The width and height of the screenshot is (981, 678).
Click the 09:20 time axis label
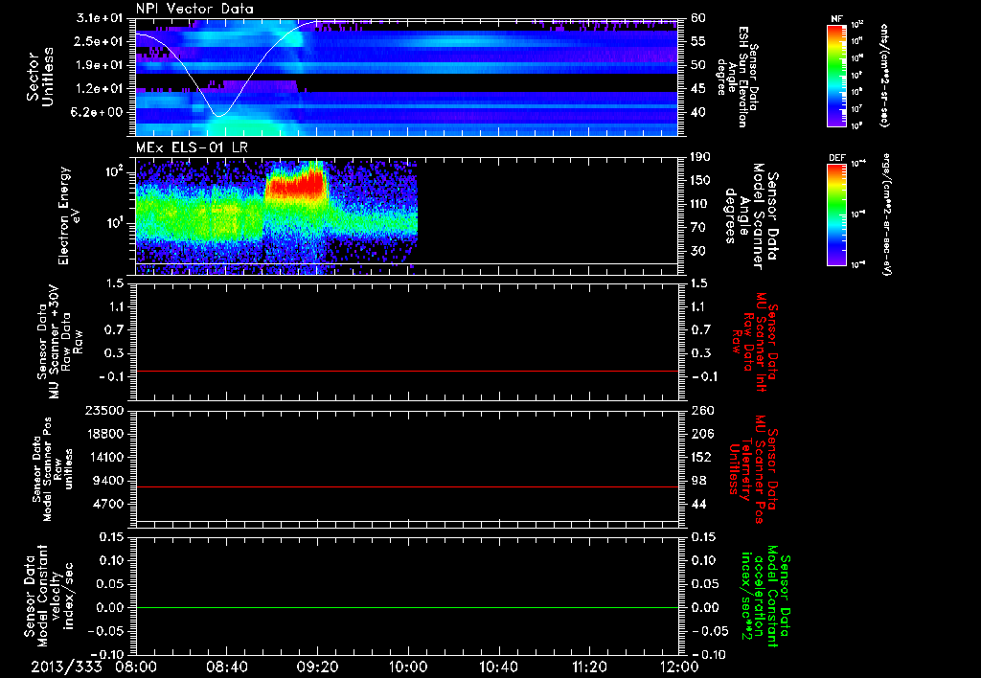pyautogui.click(x=318, y=667)
